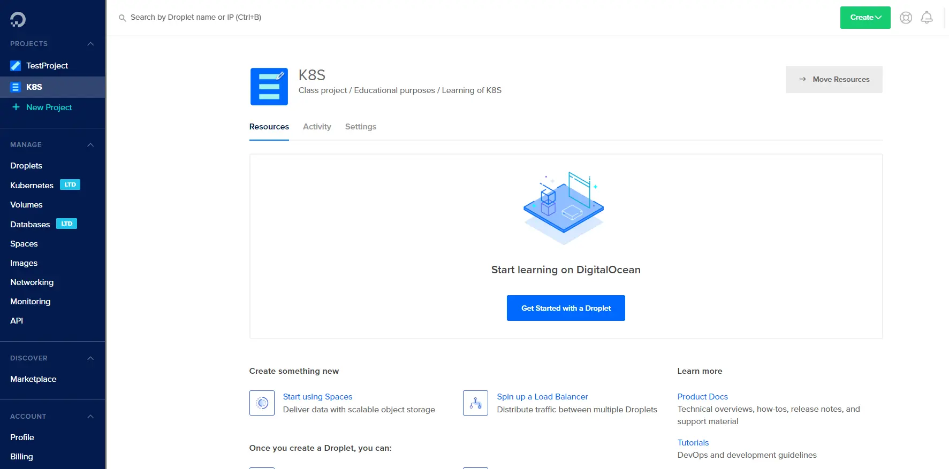Open Volumes in the sidebar
This screenshot has height=469, width=949.
pos(26,205)
